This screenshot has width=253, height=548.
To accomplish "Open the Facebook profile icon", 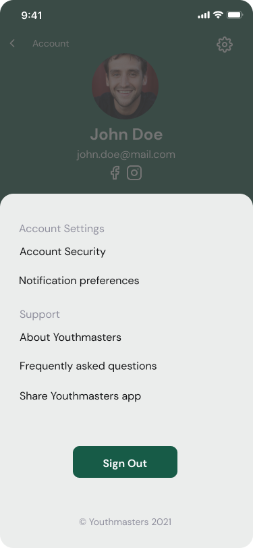I will 115,173.
